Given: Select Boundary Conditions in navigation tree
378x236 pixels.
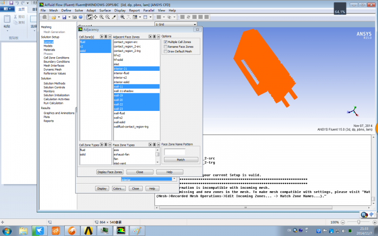Looking at the screenshot, I should click(57, 62).
